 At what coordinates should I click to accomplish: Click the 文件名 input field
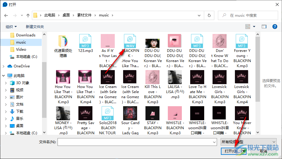(x=137, y=142)
